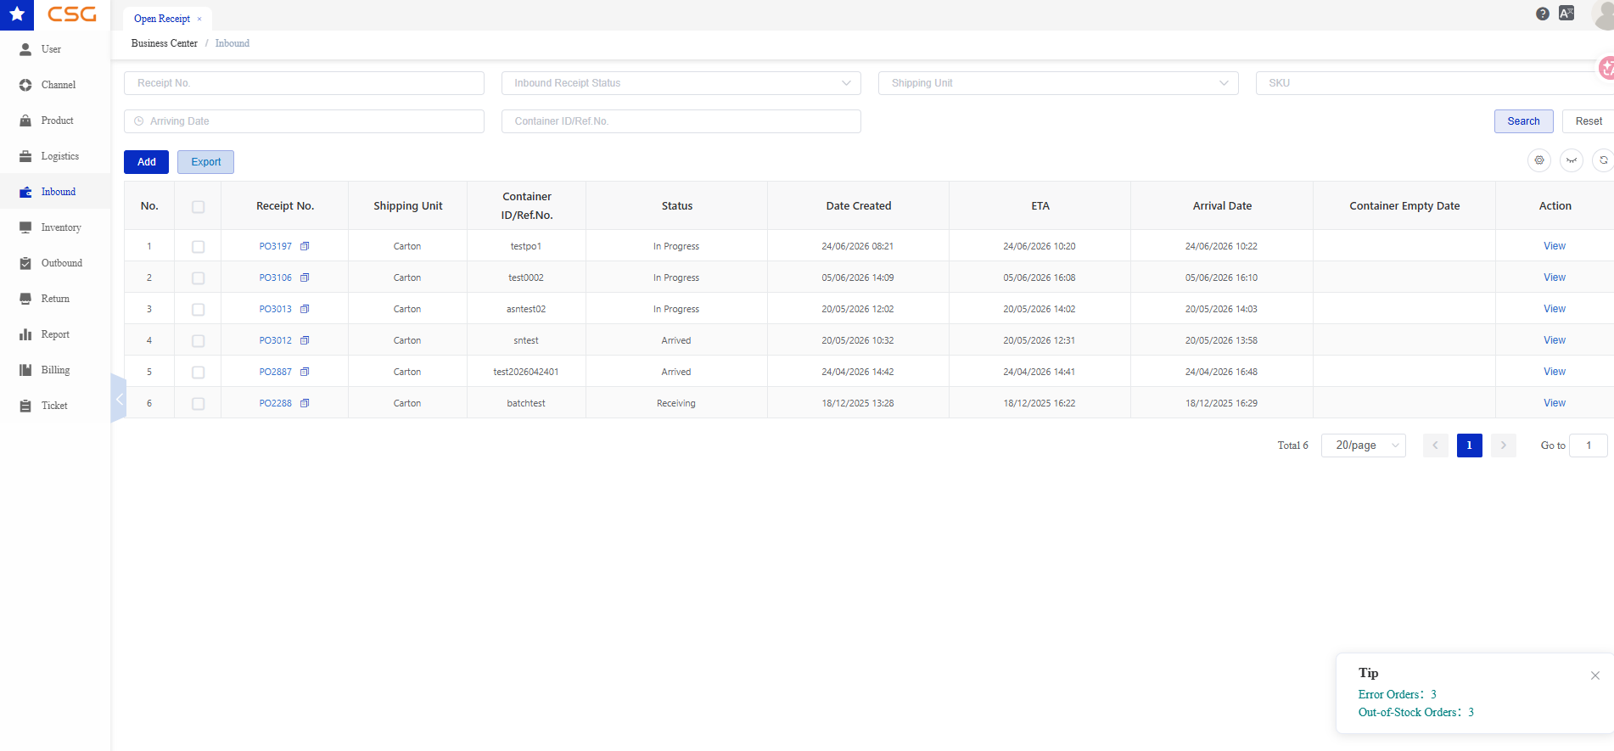Hide the search filters with eye icon
The width and height of the screenshot is (1614, 751).
(x=1572, y=160)
